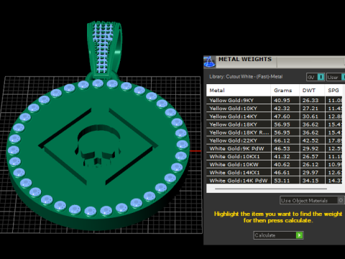Click the 42.32 grams cell
The image size is (345, 259).
[x=285, y=109]
